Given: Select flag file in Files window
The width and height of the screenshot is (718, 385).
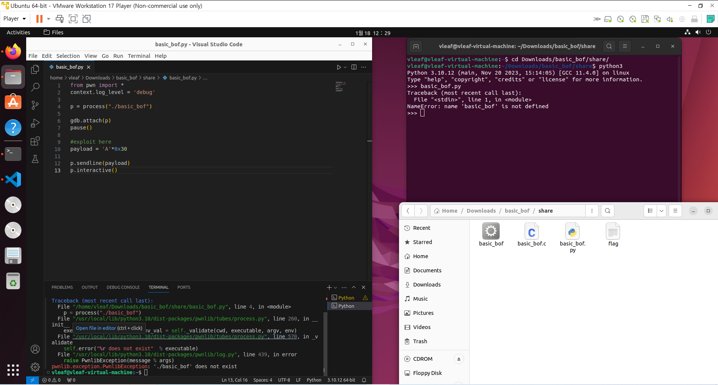Looking at the screenshot, I should [x=613, y=234].
